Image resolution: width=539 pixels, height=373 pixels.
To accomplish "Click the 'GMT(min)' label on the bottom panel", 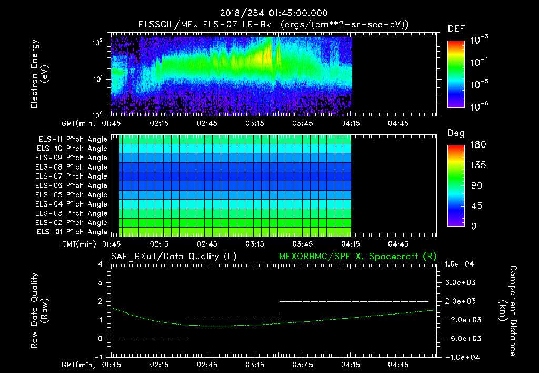I will pos(79,365).
